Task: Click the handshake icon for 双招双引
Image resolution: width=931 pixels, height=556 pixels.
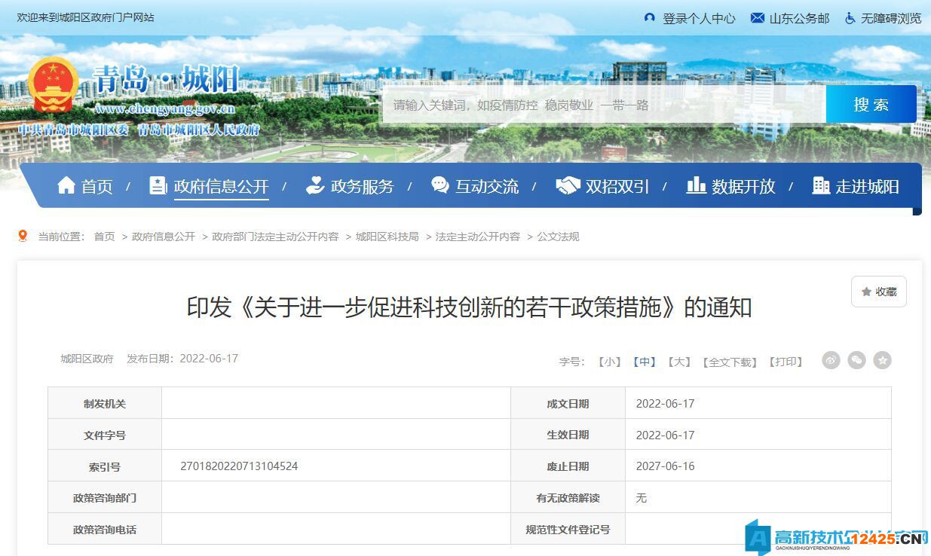Action: (x=567, y=185)
